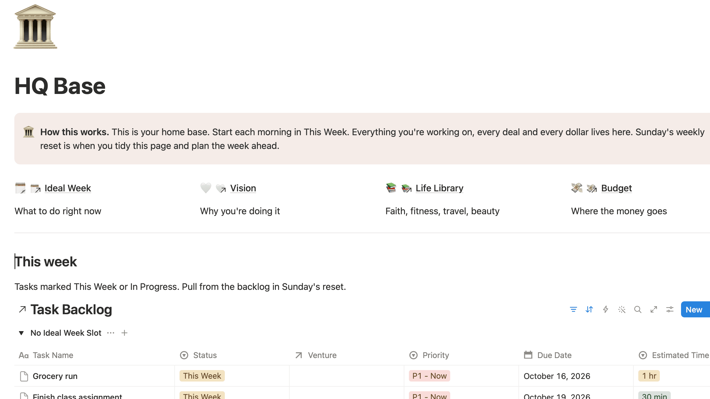Click the empty Venture cell for Grocery run
This screenshot has height=399, width=710.
(x=346, y=376)
